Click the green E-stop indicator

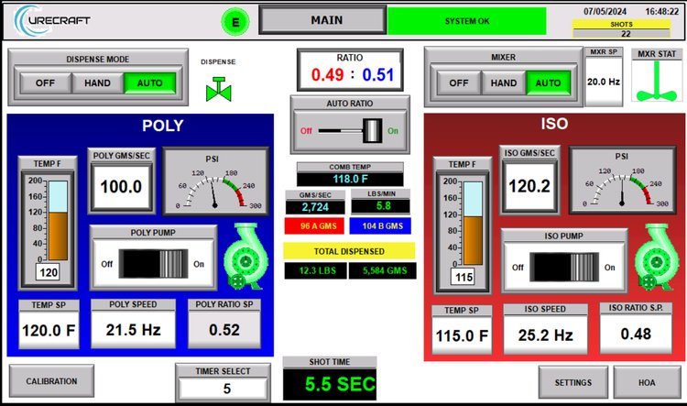235,22
